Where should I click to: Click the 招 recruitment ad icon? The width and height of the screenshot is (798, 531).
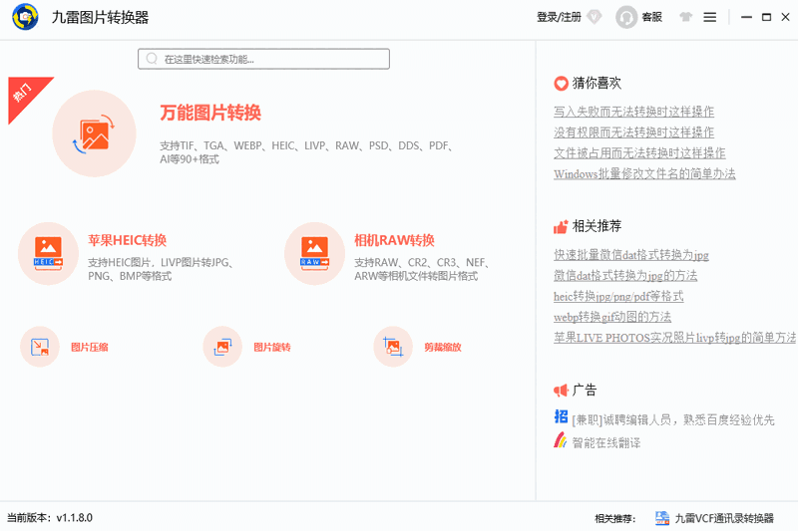point(561,416)
